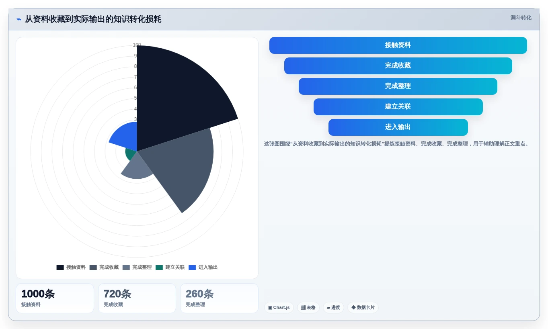This screenshot has height=329, width=548.
Task: Toggle 完成整理 legend color swatch
Action: pos(126,268)
